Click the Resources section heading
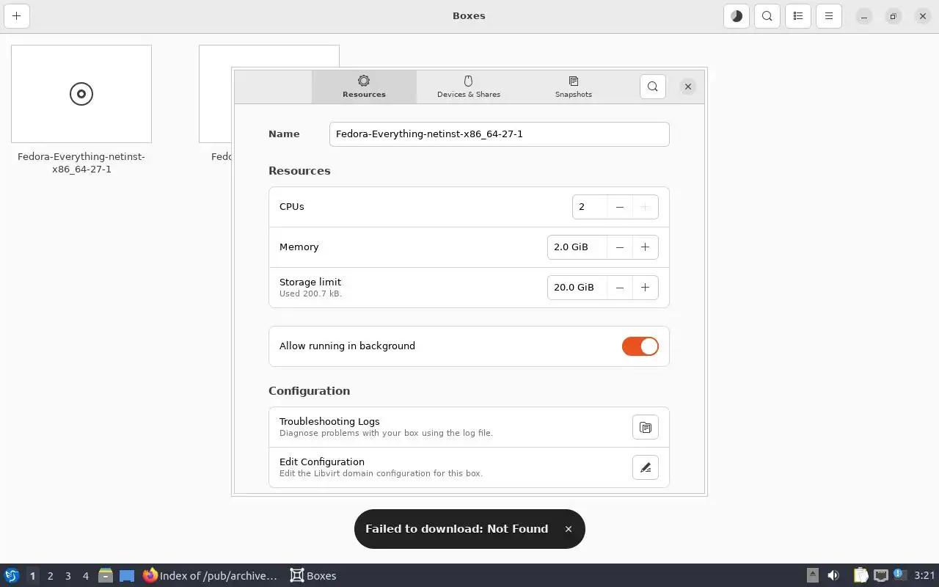The width and height of the screenshot is (939, 587). (x=299, y=171)
